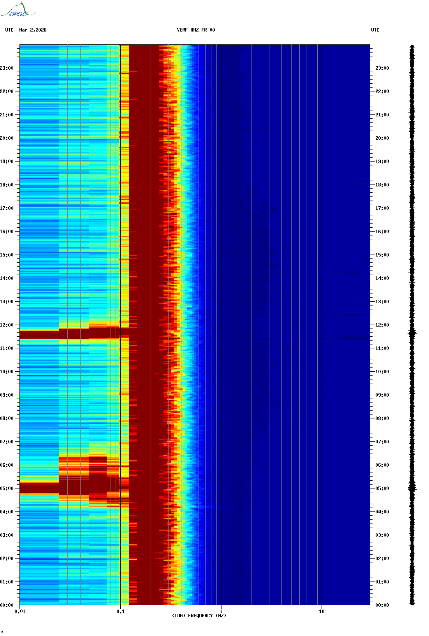Viewport: 429px width, 636px height.
Task: Select the 00:00 tick on left time axis
Action: click(x=7, y=605)
